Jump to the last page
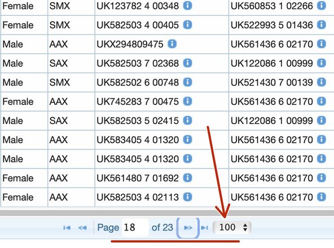Viewport: 334px width, 248px height. click(204, 228)
